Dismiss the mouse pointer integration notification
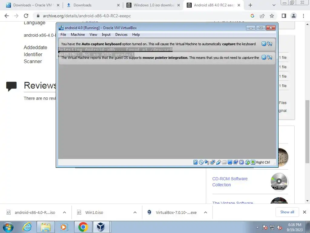Viewport: 310px width, 233px height. pyautogui.click(x=264, y=57)
